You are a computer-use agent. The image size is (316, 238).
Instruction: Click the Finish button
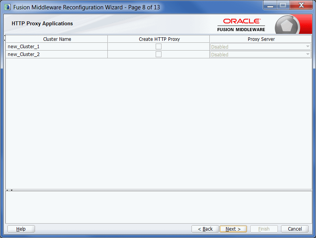click(264, 229)
